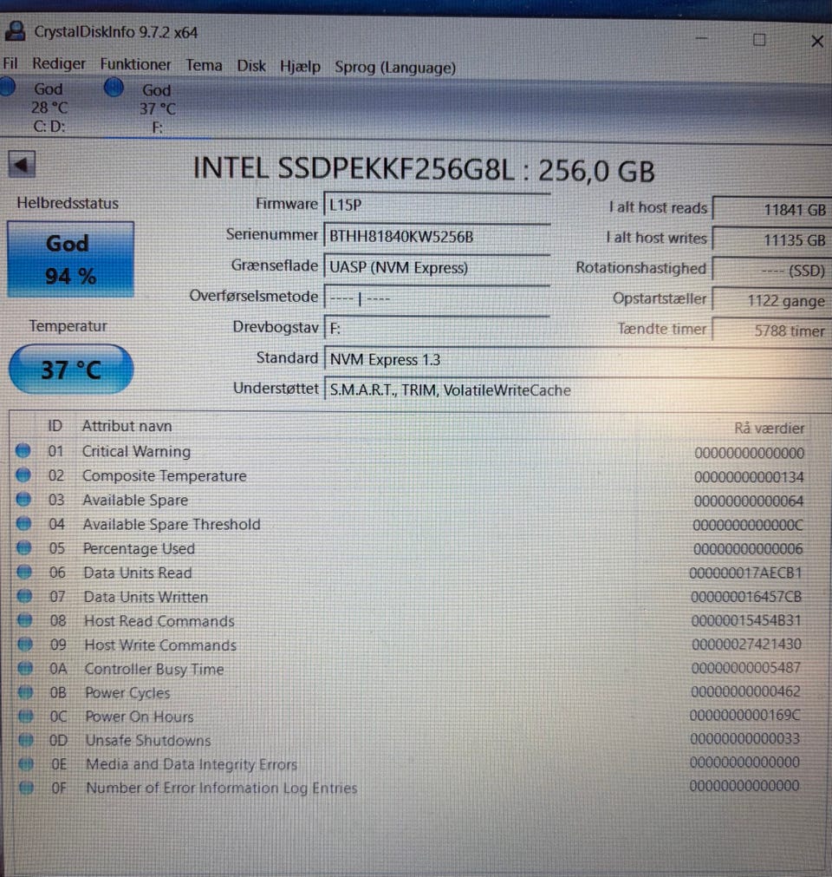Select the Controller Busy Time attribute name

click(x=154, y=669)
